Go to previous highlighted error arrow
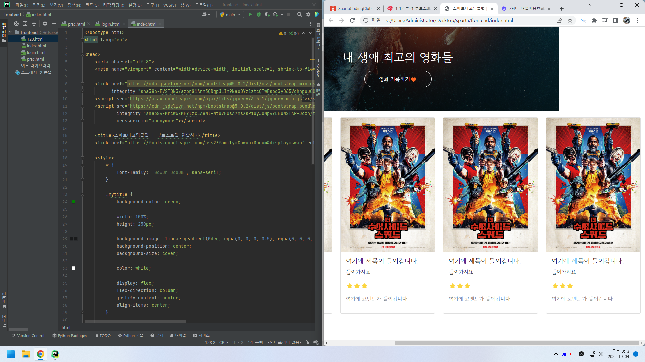This screenshot has width=645, height=362. pos(304,33)
